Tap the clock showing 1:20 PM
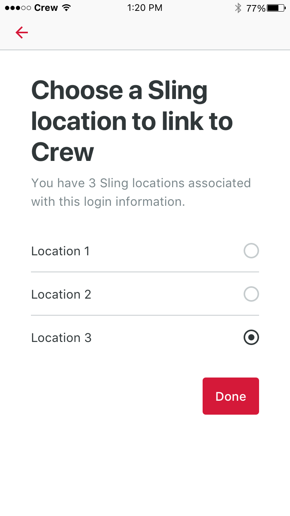The width and height of the screenshot is (290, 516). [145, 7]
